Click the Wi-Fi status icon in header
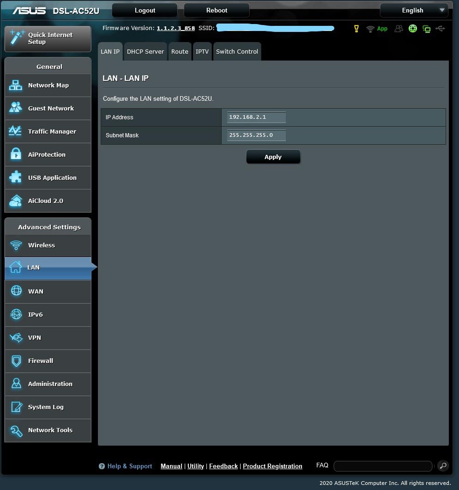This screenshot has width=459, height=490. point(370,29)
